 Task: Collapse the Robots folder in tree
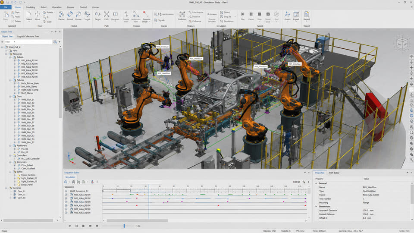(10, 57)
